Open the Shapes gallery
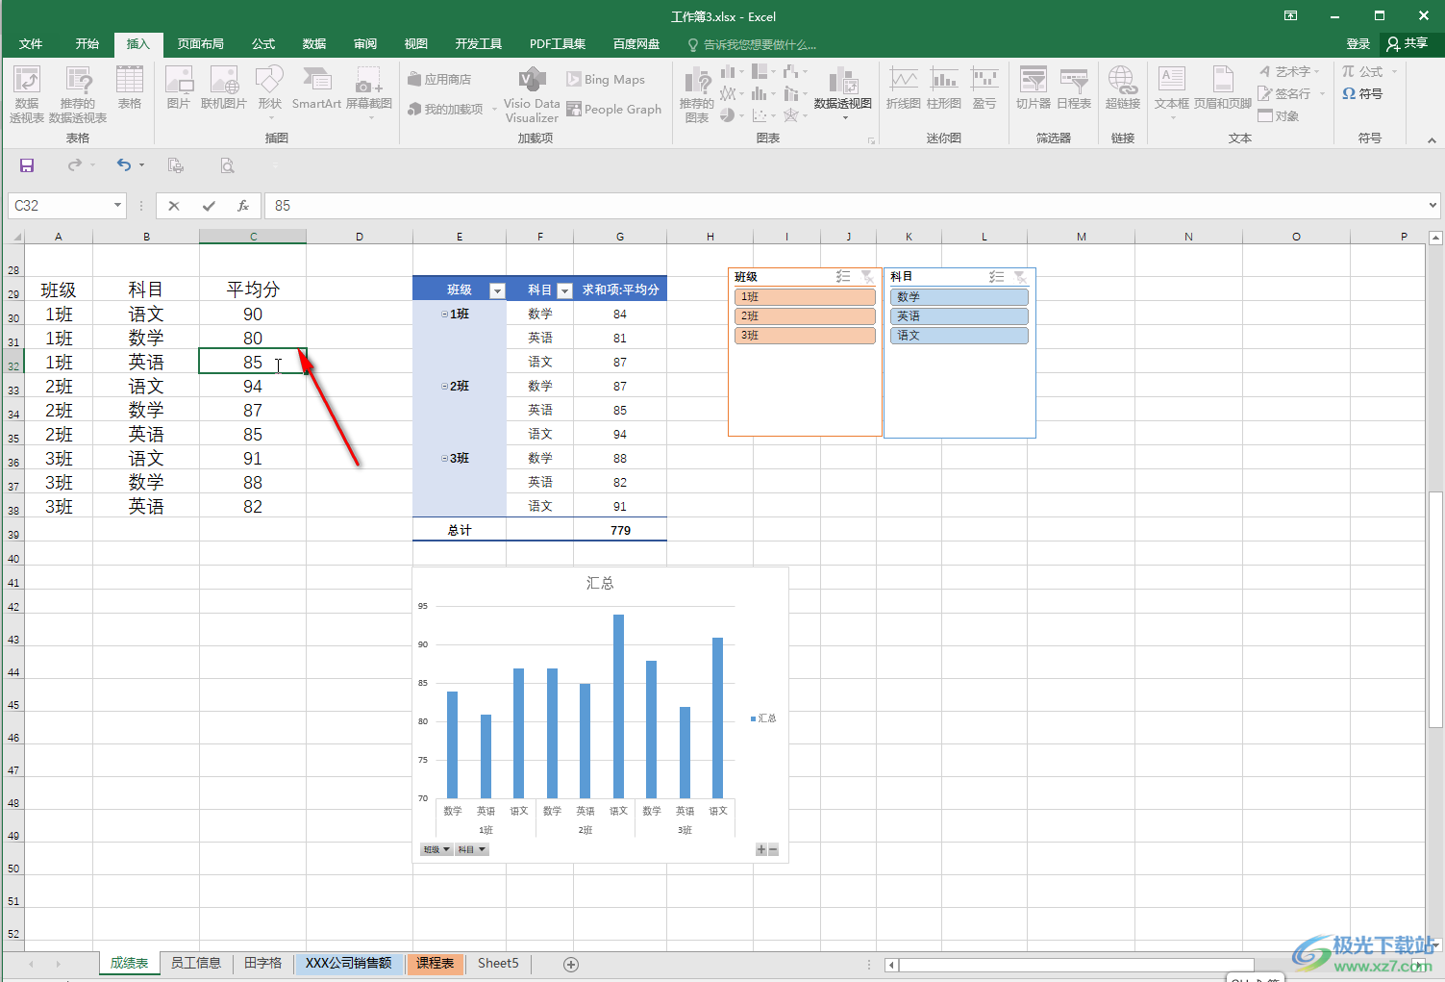 click(270, 91)
